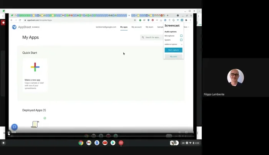The image size is (269, 155).
Task: Expand Additional options in Screencast panel
Action: tap(173, 45)
